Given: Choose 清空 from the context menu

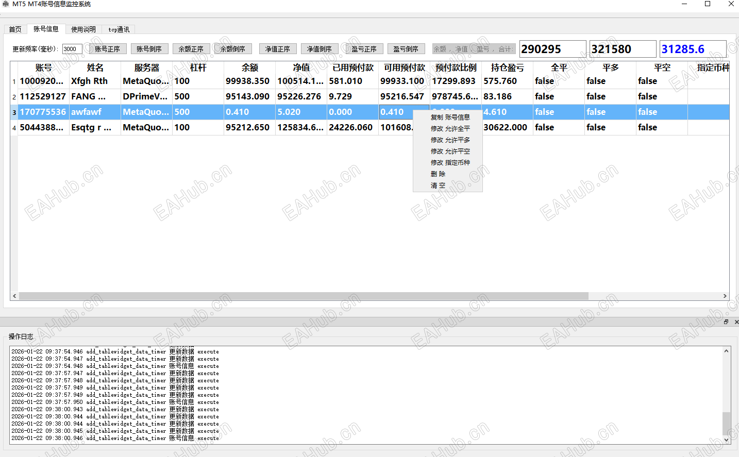Looking at the screenshot, I should (438, 185).
